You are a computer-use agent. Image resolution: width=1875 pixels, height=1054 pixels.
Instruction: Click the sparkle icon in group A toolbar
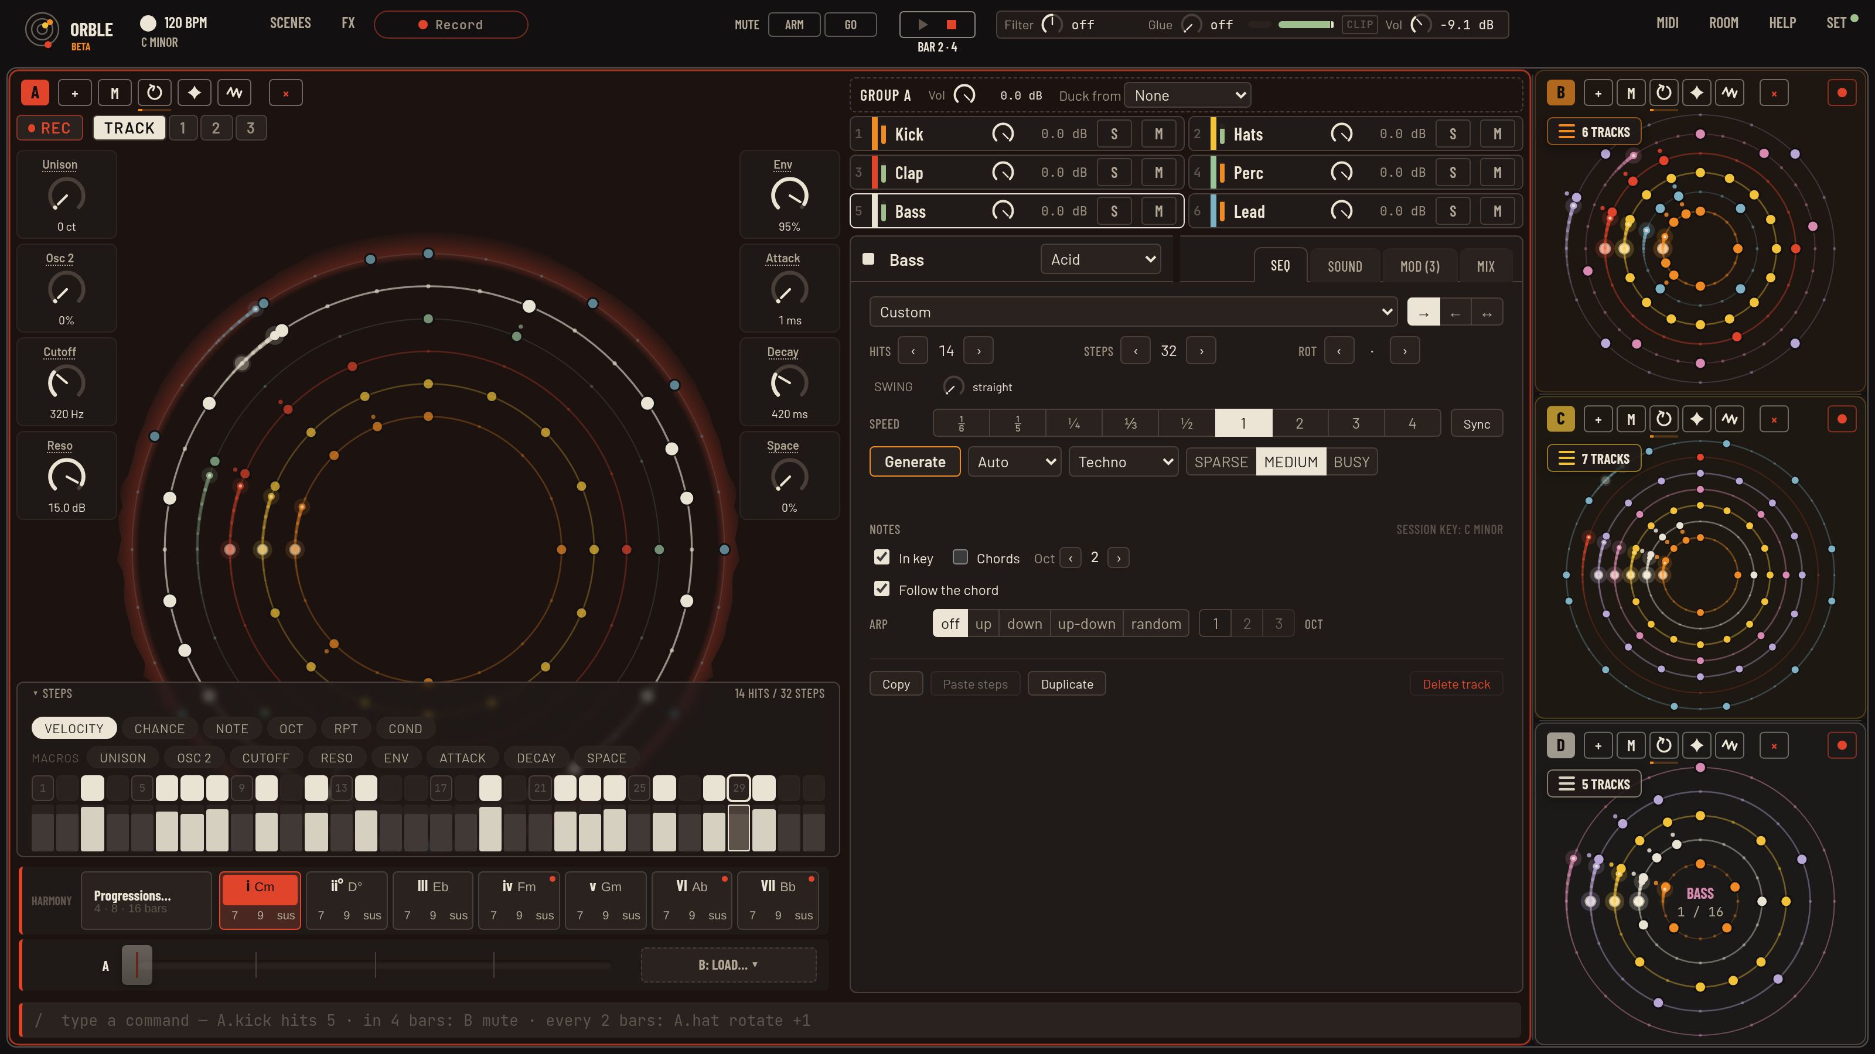pyautogui.click(x=195, y=93)
